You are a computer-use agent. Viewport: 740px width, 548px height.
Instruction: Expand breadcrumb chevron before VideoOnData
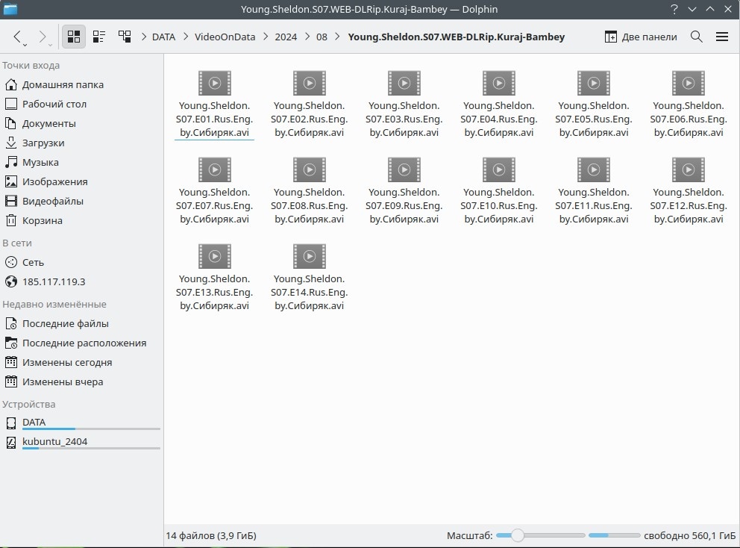pos(185,37)
